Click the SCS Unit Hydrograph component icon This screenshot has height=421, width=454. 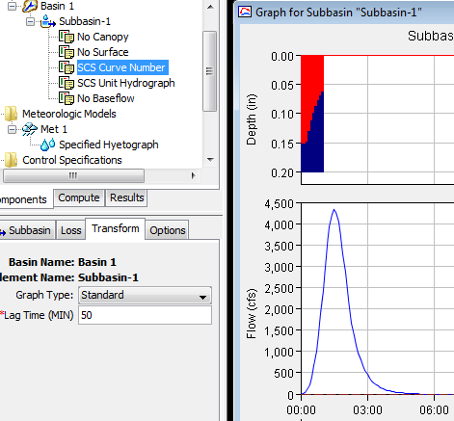click(67, 83)
